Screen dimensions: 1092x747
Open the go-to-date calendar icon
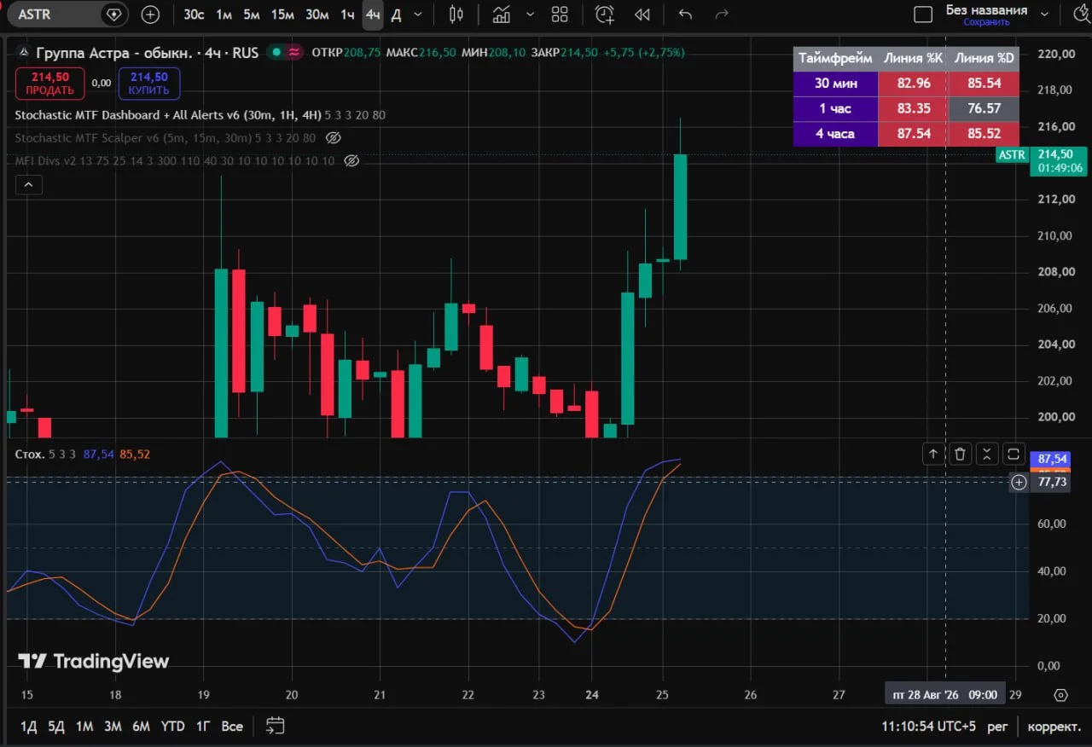275,726
